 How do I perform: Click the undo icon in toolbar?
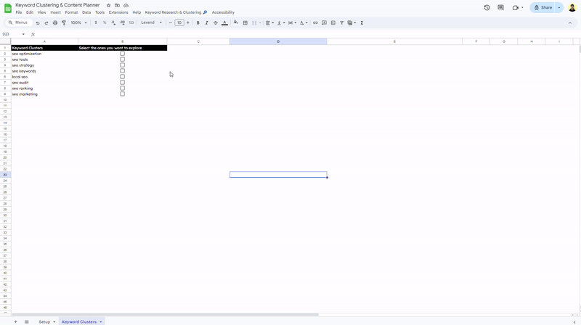[x=38, y=23]
